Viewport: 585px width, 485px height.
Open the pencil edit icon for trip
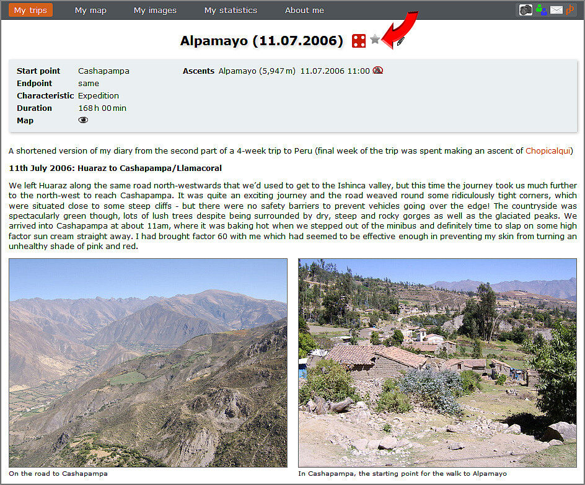click(x=400, y=41)
